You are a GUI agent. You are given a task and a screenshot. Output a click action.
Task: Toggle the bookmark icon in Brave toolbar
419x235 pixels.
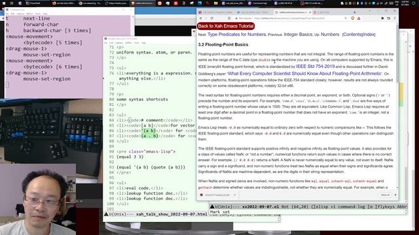(x=229, y=18)
